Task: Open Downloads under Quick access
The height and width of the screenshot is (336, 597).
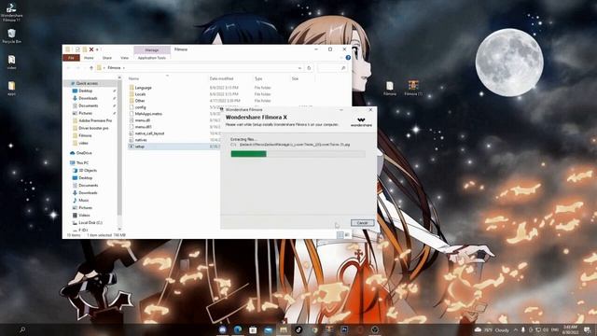Action: click(88, 98)
